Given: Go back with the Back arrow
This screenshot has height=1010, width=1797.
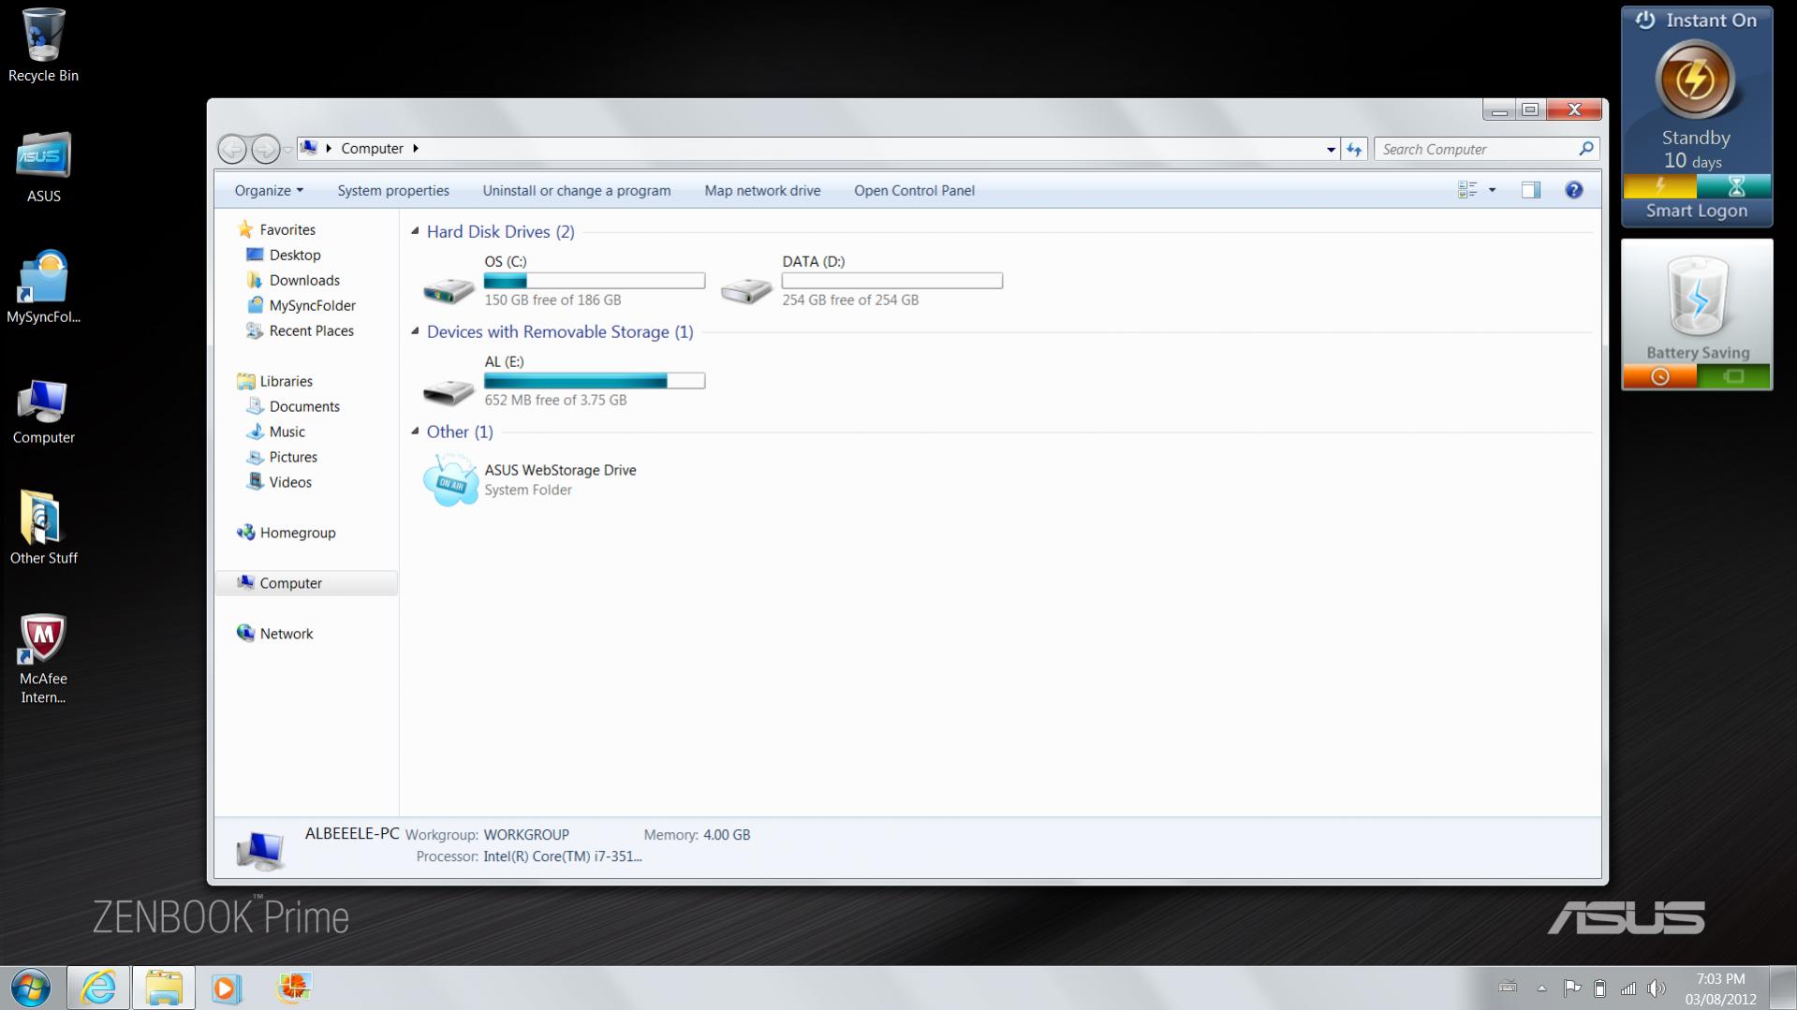Looking at the screenshot, I should tap(232, 149).
